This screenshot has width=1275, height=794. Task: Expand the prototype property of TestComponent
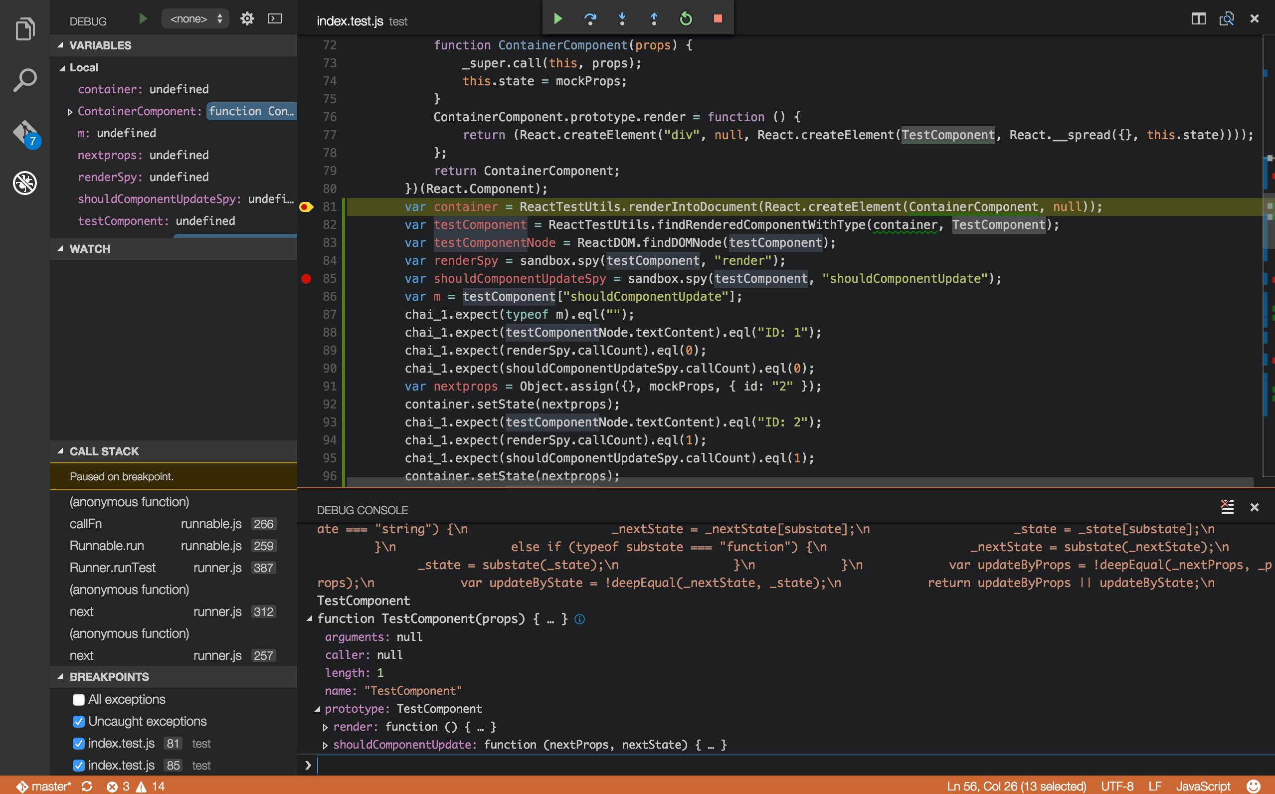pyautogui.click(x=318, y=708)
